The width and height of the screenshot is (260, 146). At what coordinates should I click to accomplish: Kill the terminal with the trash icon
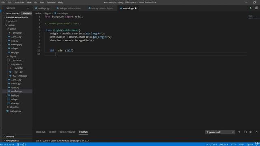(251, 132)
